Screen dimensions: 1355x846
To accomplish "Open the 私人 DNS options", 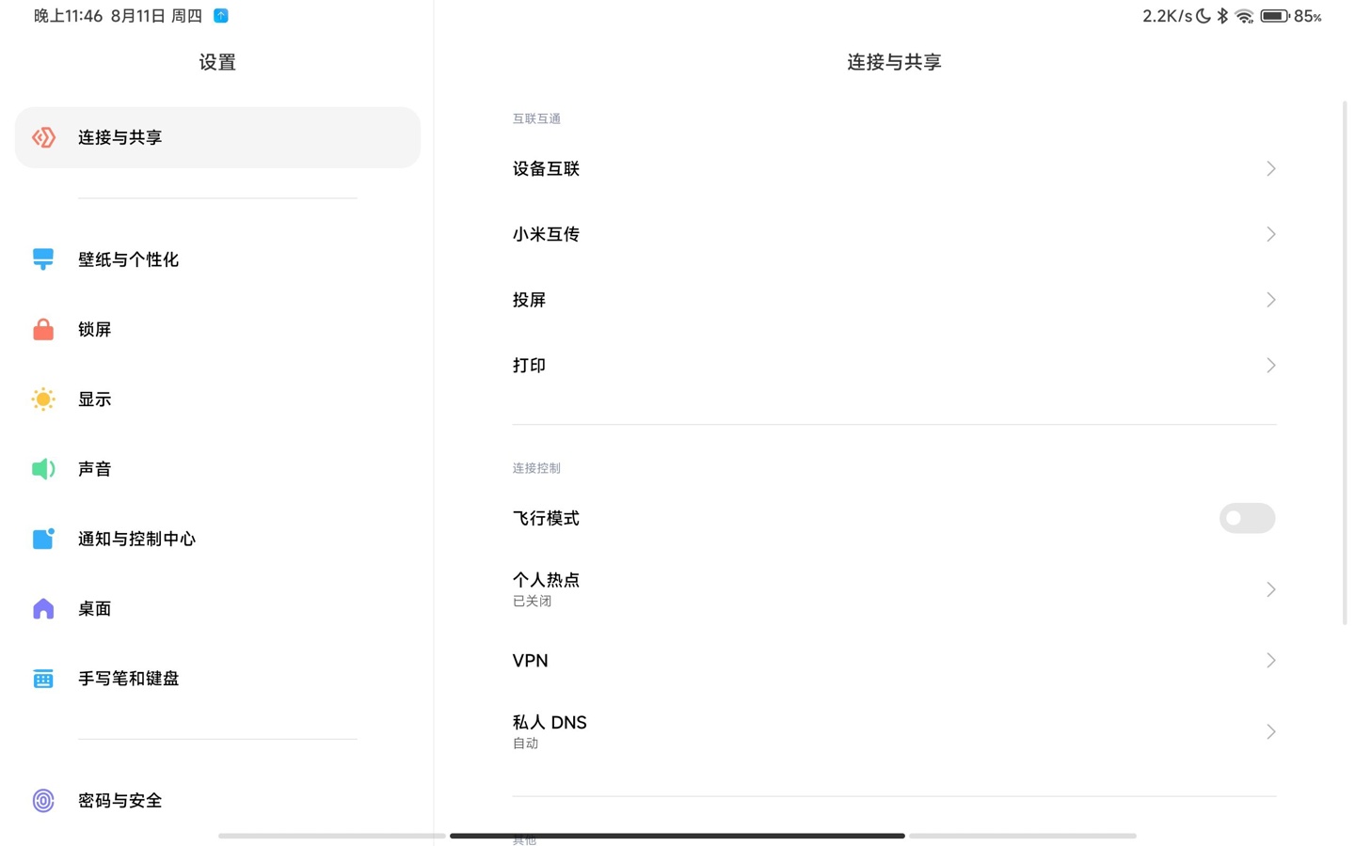I will coord(893,730).
